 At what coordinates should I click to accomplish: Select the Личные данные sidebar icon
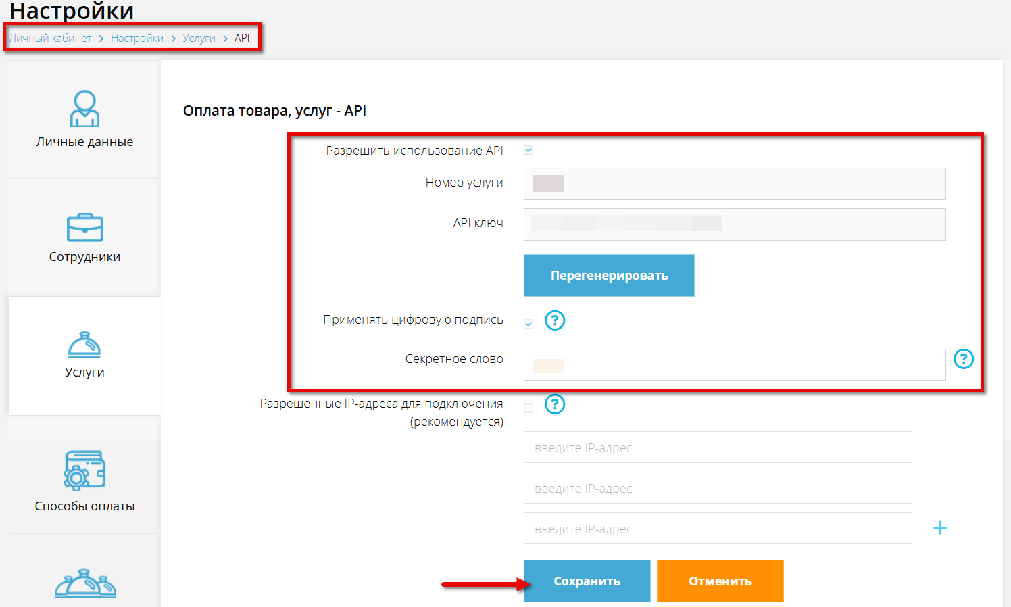84,108
